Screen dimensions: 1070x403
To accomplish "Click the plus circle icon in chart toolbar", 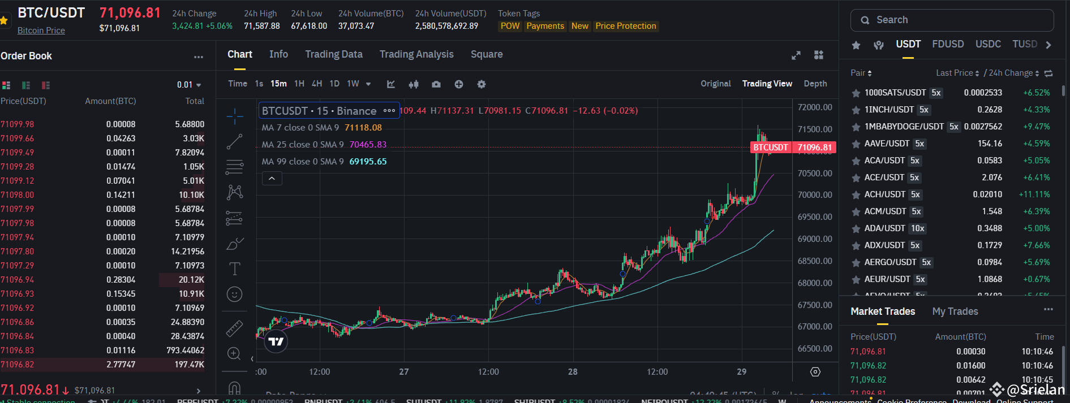I will 459,84.
